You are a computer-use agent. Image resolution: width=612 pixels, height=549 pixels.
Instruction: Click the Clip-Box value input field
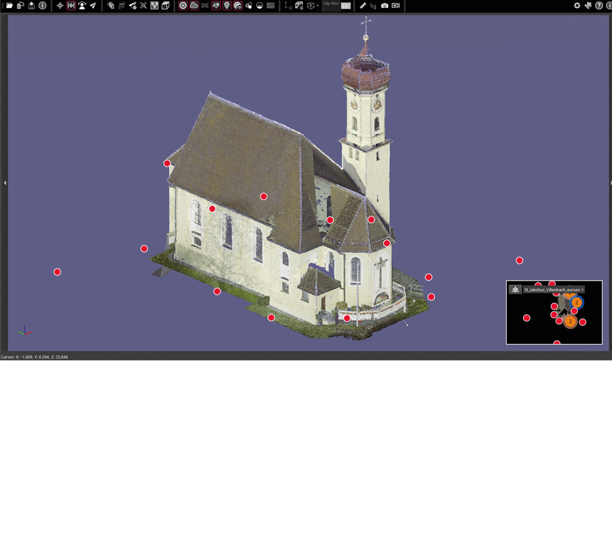[x=345, y=6]
